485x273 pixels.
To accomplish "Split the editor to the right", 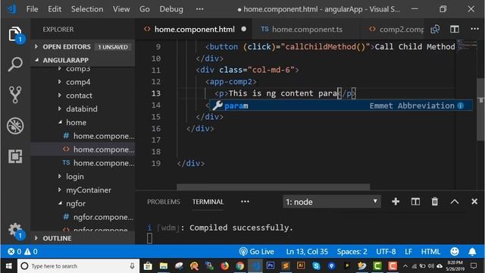I will pos(455,29).
